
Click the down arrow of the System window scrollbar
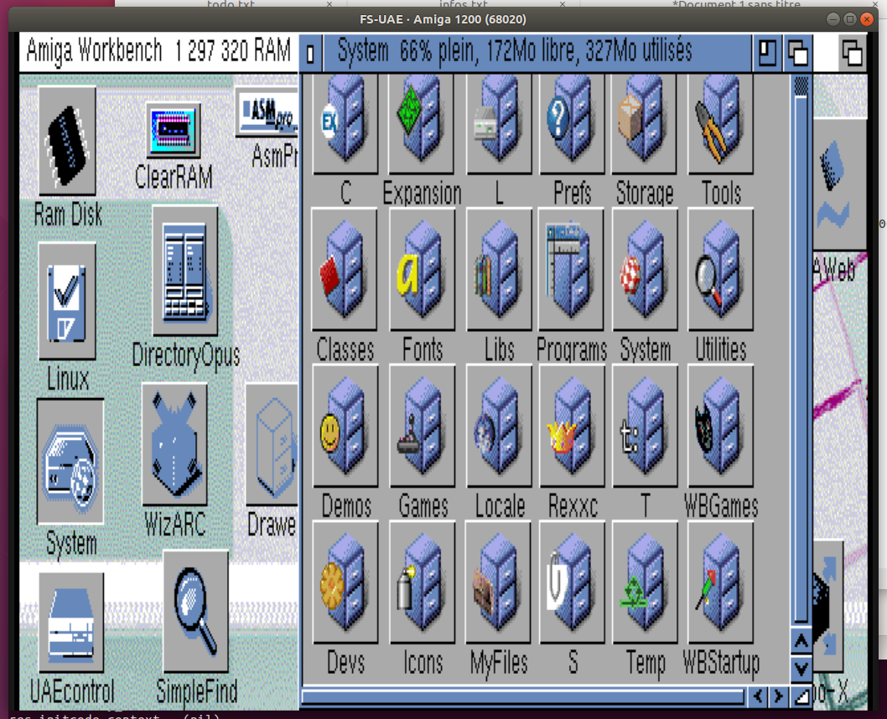[x=801, y=669]
